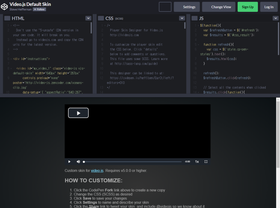Sign Up using the green button

(247, 7)
